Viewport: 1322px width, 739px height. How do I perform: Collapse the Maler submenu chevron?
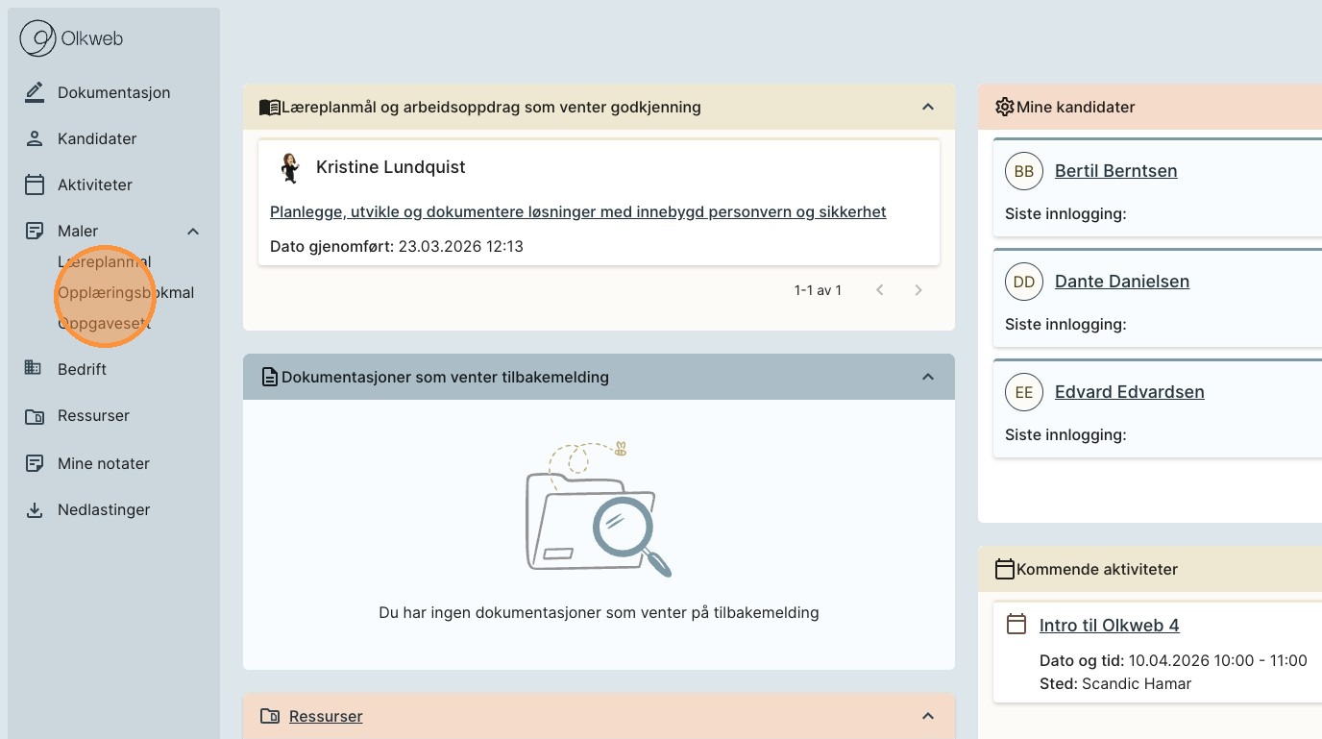pos(193,231)
